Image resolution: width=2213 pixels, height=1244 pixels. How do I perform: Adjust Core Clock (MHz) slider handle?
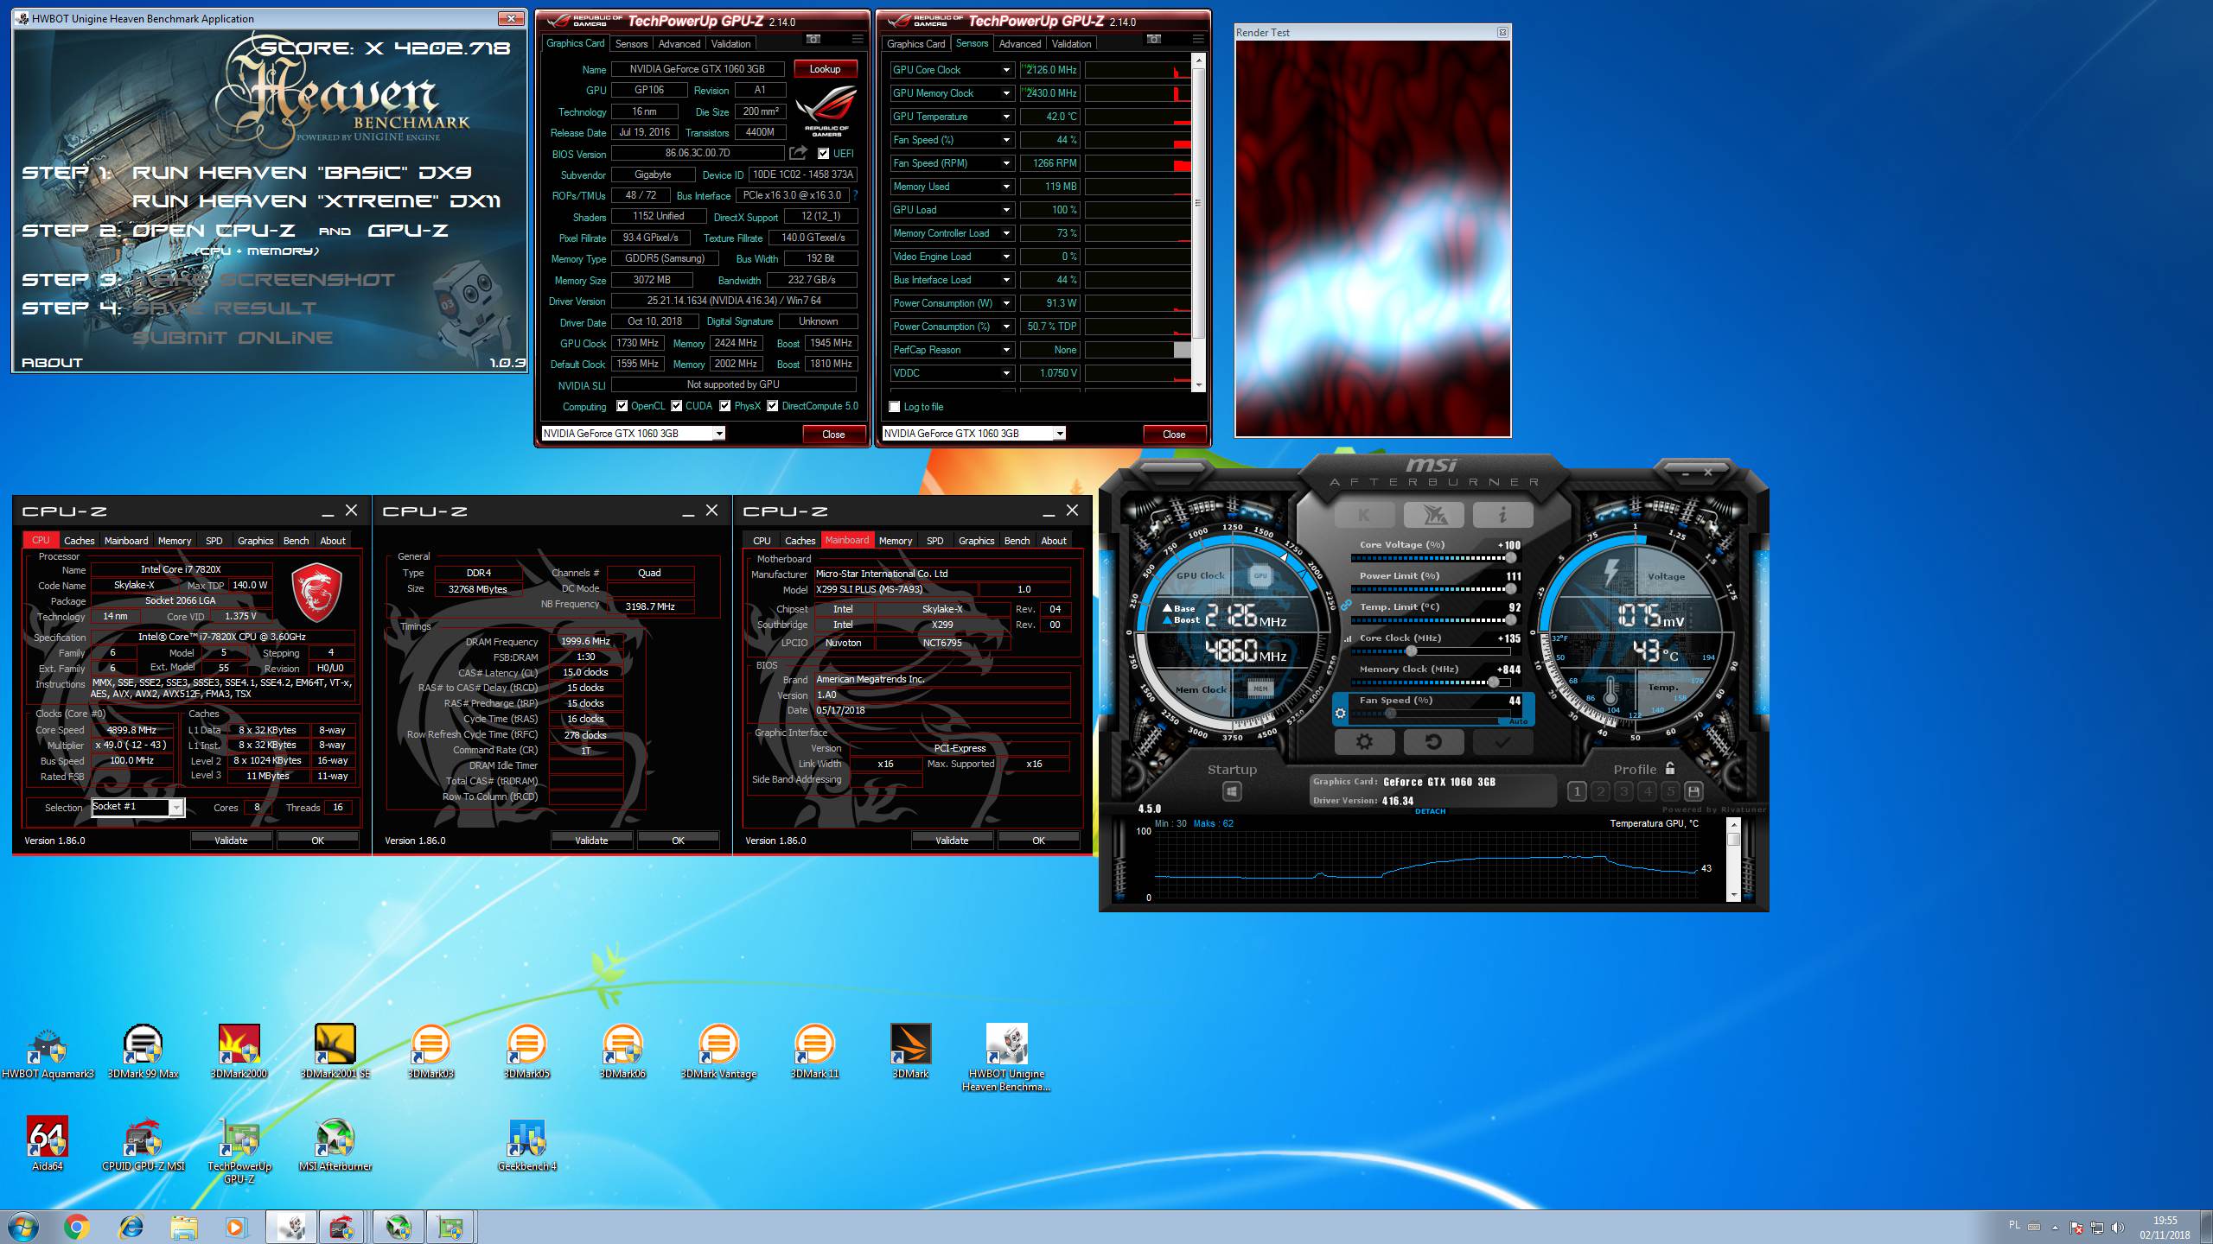1411,651
